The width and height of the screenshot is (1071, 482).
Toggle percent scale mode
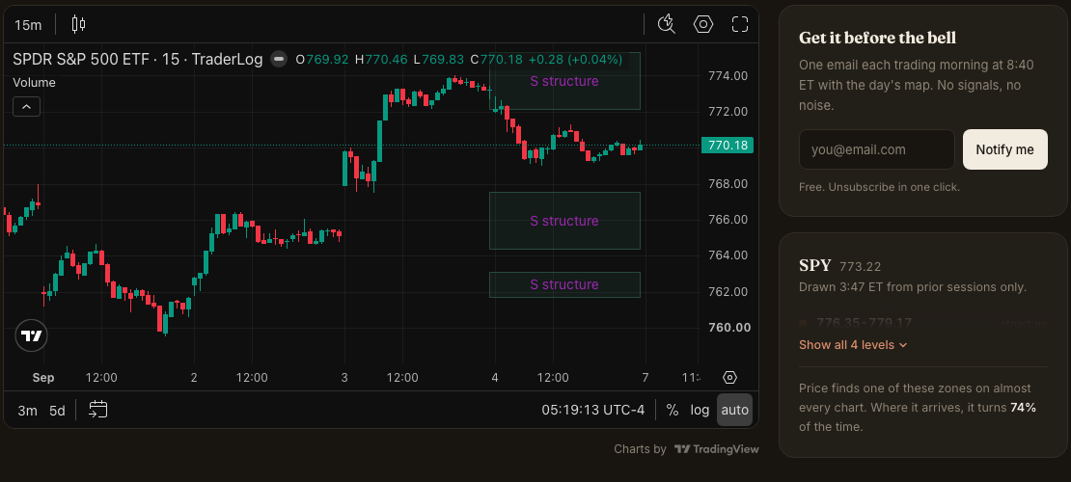[x=673, y=411]
